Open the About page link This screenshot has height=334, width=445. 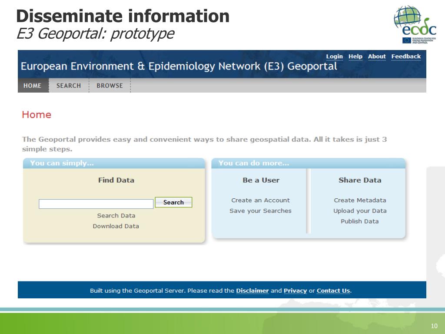[x=377, y=57]
